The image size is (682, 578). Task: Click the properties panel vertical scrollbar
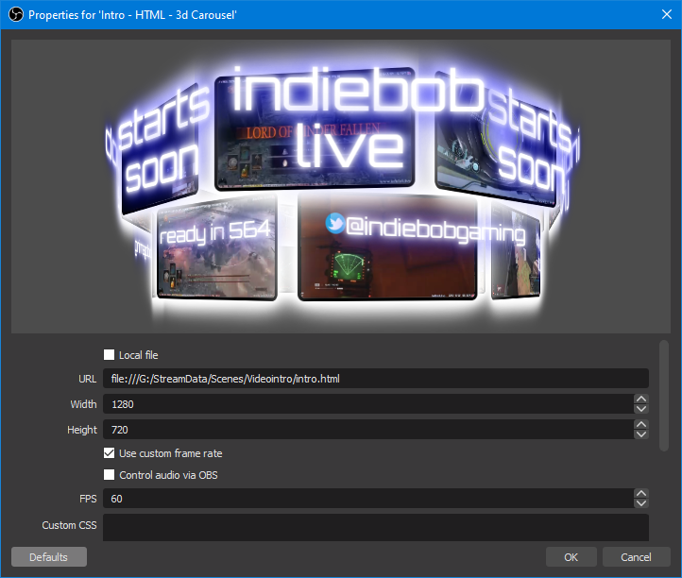[664, 397]
